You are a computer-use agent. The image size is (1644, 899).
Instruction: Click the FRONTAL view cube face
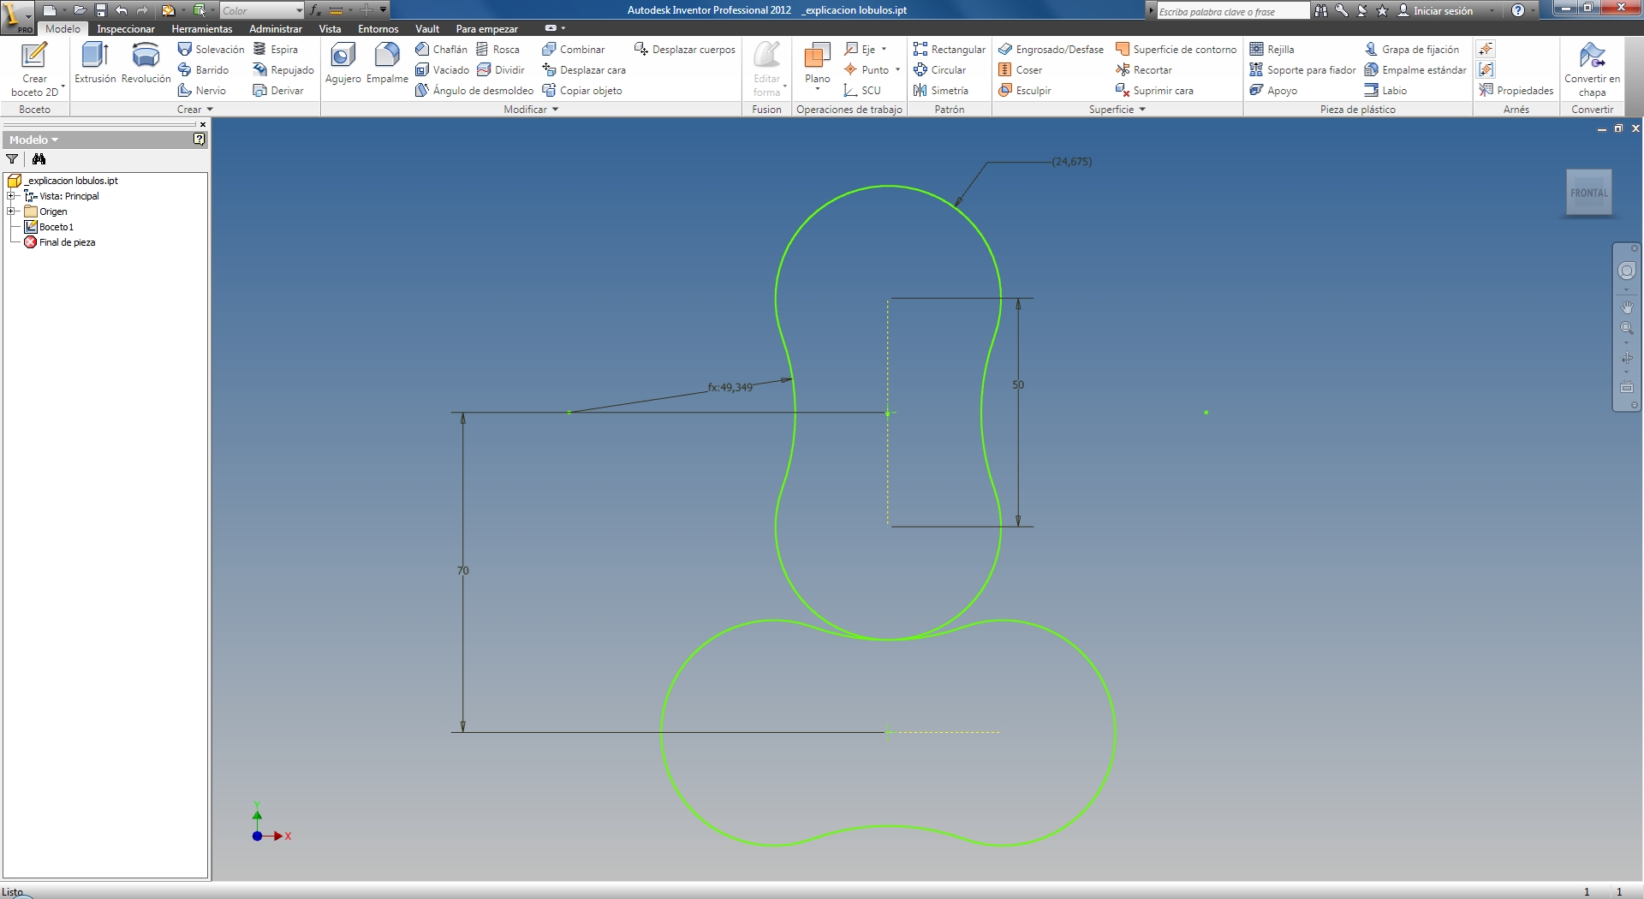(x=1589, y=193)
